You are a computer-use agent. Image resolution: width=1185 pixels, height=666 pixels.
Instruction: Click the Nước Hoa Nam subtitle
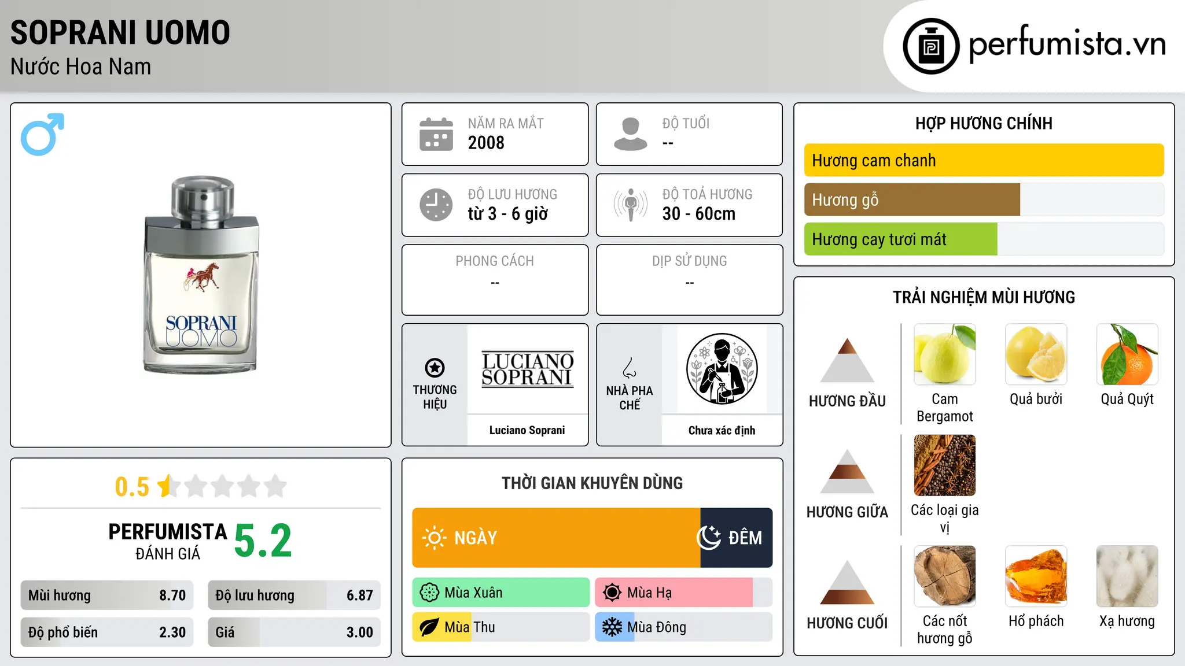(x=81, y=66)
